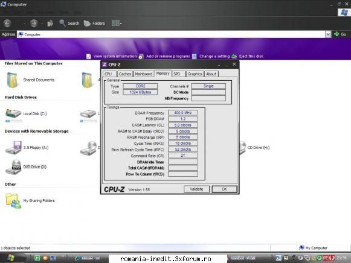Screen dimensions: 351x263
Task: Open the Windows Start button
Action: (11, 258)
